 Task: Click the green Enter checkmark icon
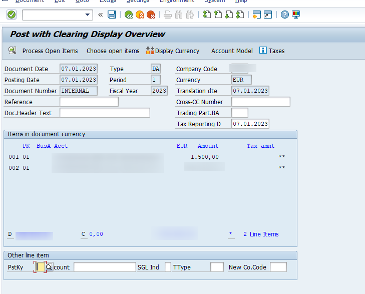pos(11,15)
